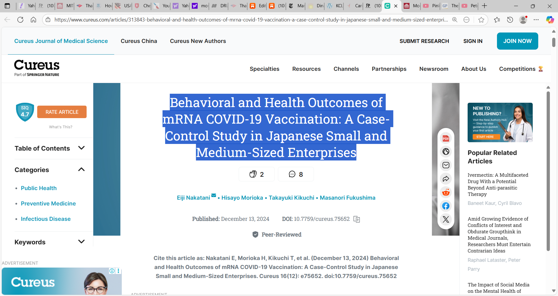The height and width of the screenshot is (296, 558).
Task: Open author Masanori Fukushima's profile
Action: tap(348, 198)
